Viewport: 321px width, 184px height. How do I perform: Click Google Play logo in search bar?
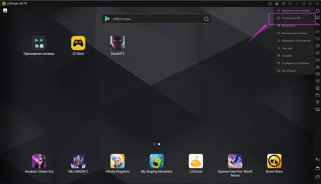tap(107, 19)
